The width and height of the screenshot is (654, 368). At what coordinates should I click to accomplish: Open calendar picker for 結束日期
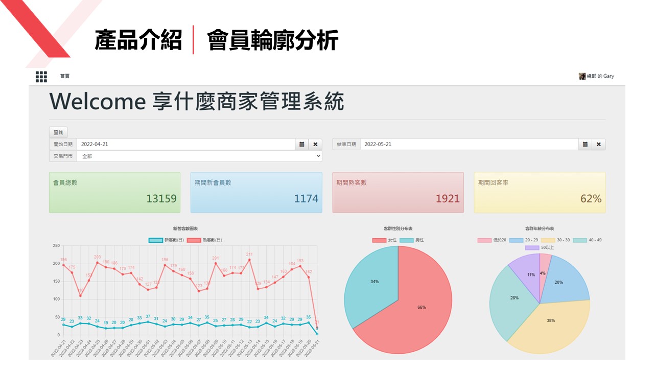tap(585, 144)
